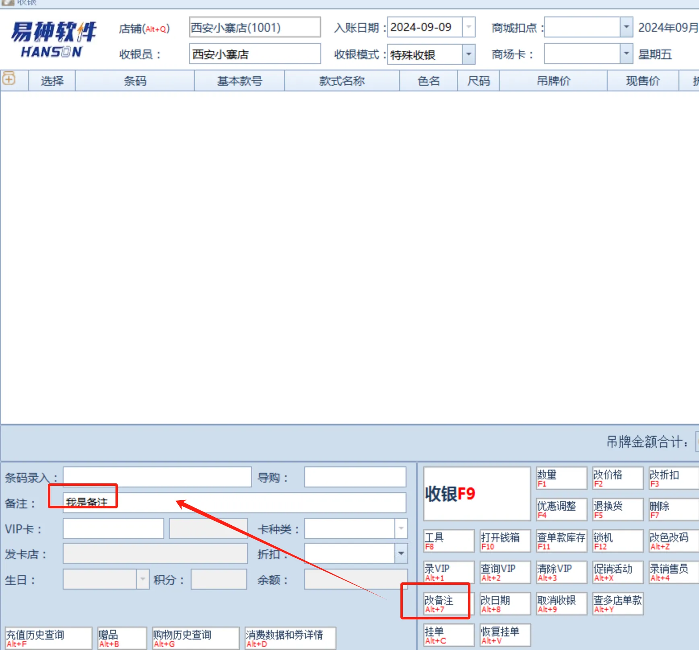Click the window title bar 收银 icon
Viewport: 699px width, 650px height.
(8, 3)
